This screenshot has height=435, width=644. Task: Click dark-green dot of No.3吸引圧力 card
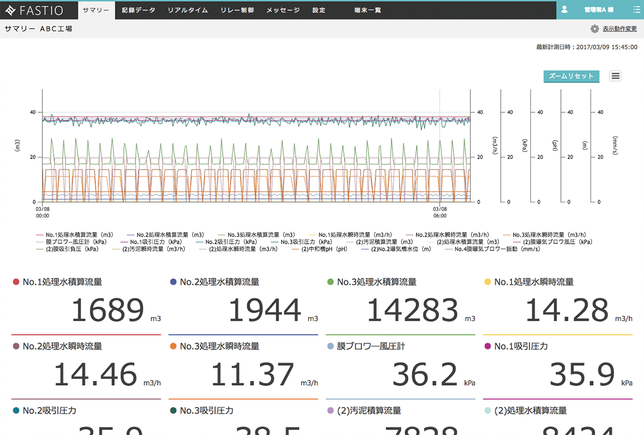point(173,411)
